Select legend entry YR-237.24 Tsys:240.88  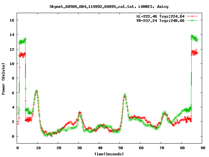coord(160,21)
